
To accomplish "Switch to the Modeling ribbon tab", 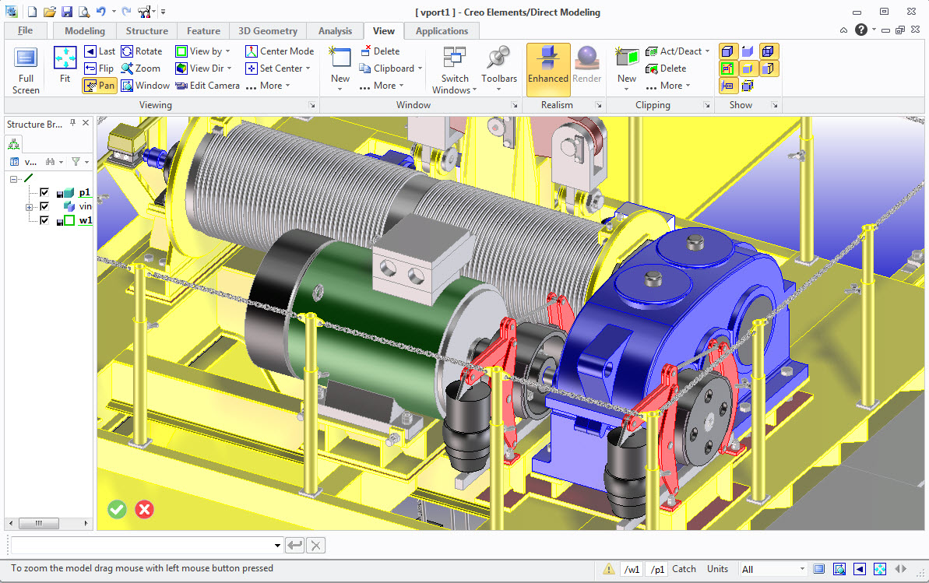I will [x=85, y=31].
